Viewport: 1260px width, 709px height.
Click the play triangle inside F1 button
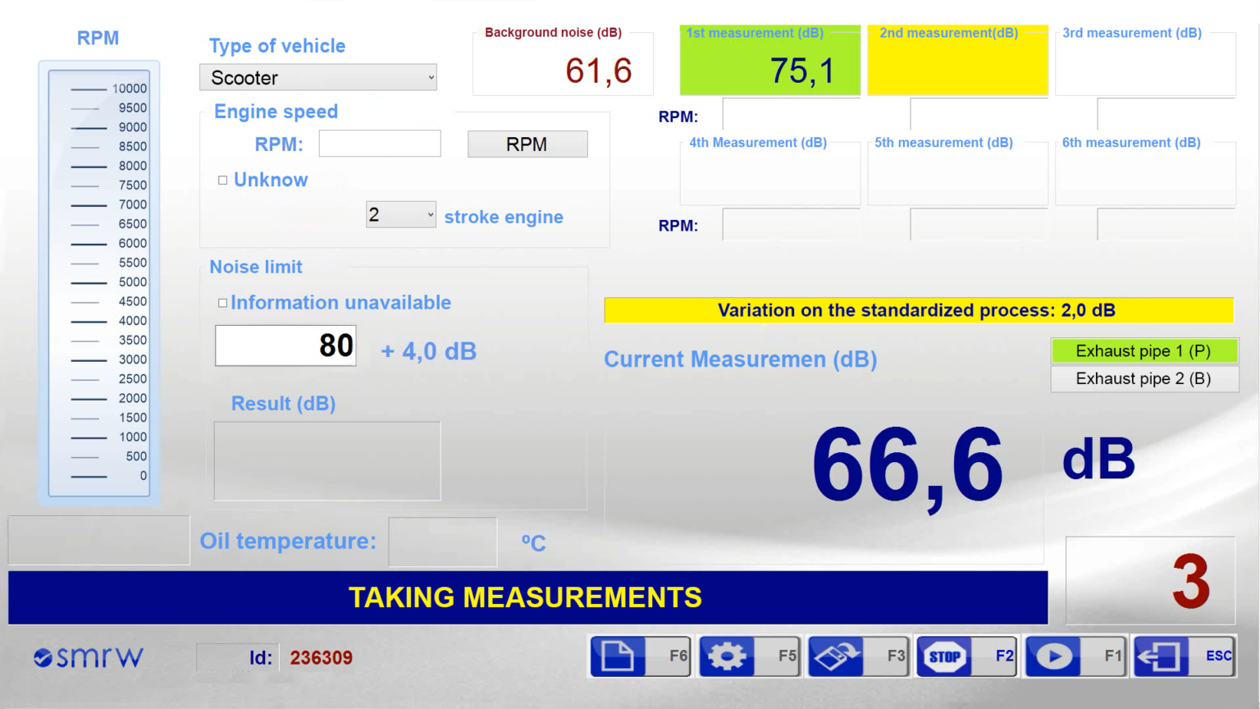click(x=1054, y=656)
